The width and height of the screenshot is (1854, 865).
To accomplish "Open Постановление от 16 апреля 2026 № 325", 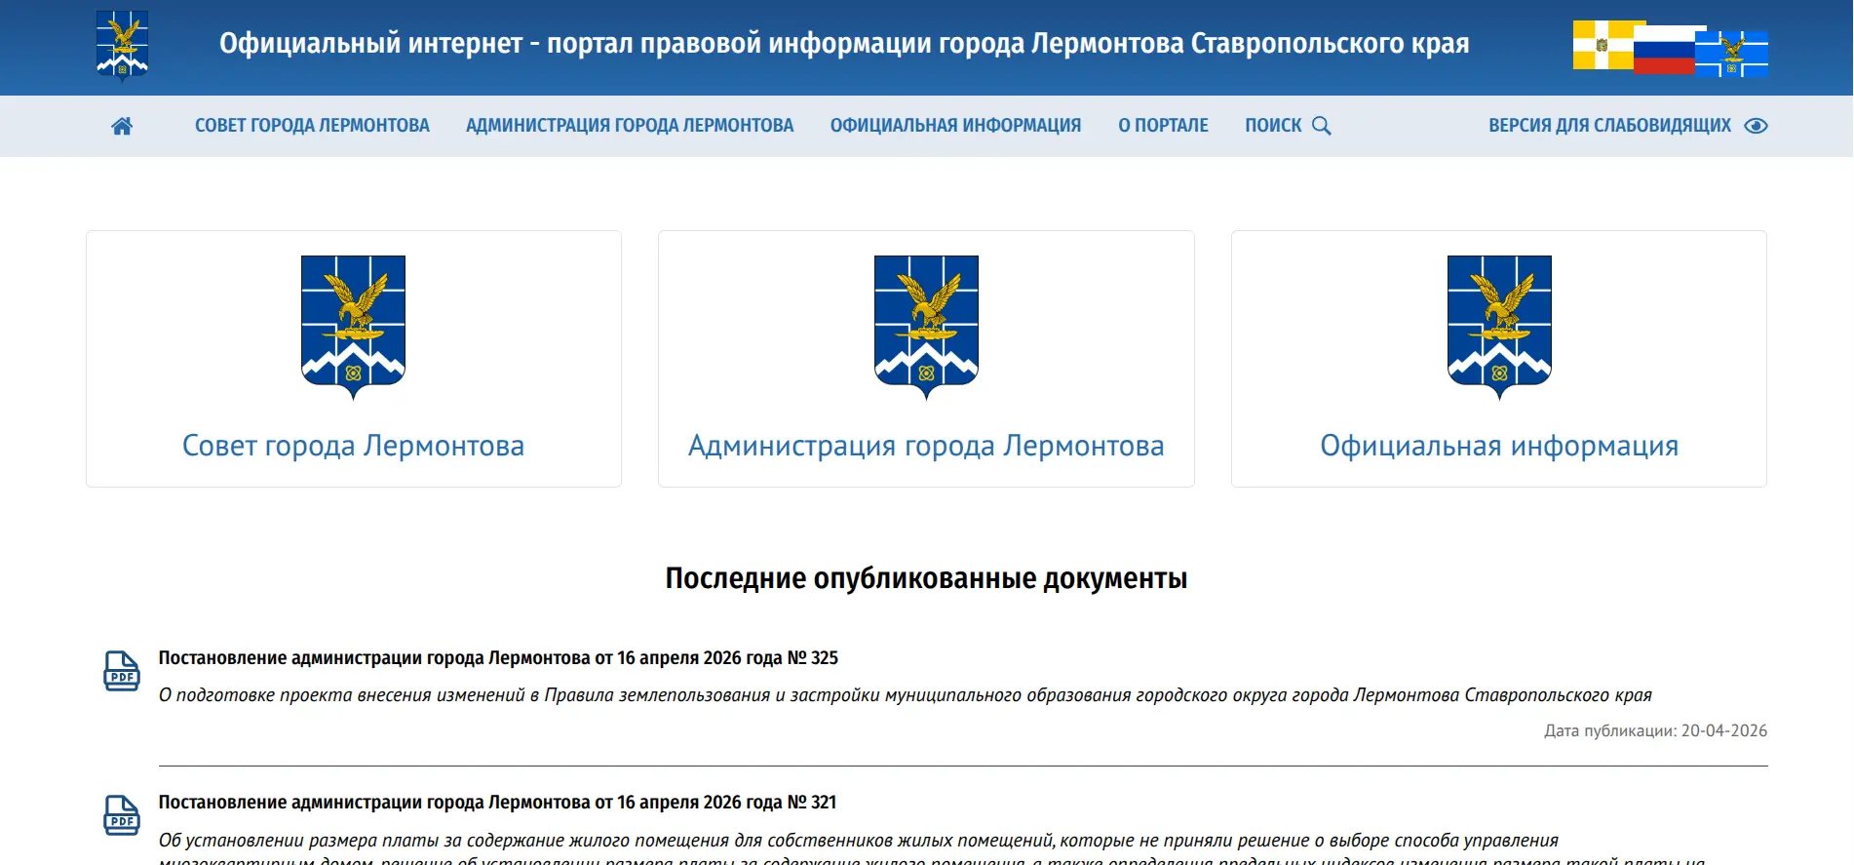I will 498,658.
